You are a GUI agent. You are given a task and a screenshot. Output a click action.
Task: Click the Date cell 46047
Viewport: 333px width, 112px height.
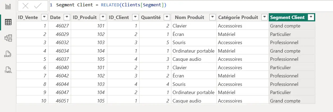pyautogui.click(x=62, y=92)
